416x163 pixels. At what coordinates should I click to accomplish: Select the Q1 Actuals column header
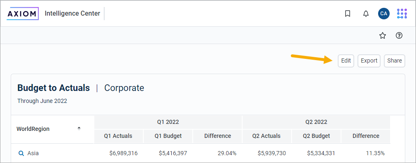[118, 136]
